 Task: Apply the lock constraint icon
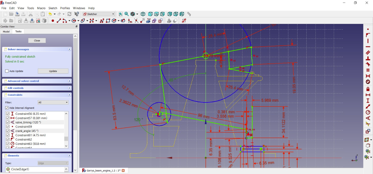tap(368, 88)
